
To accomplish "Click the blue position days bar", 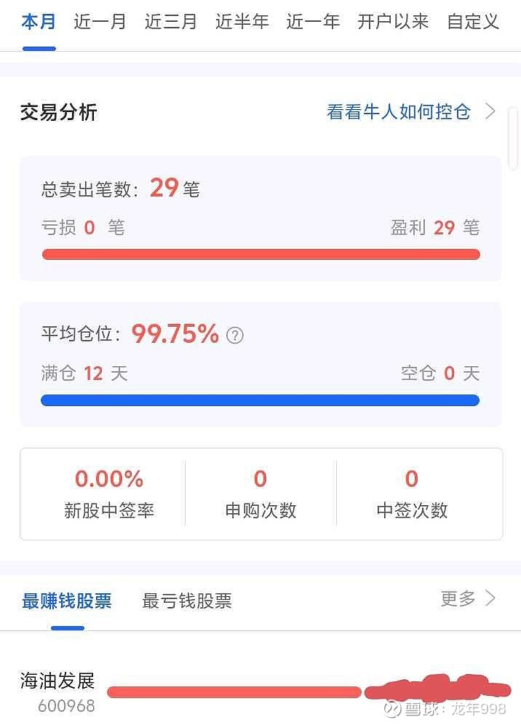I will [260, 400].
